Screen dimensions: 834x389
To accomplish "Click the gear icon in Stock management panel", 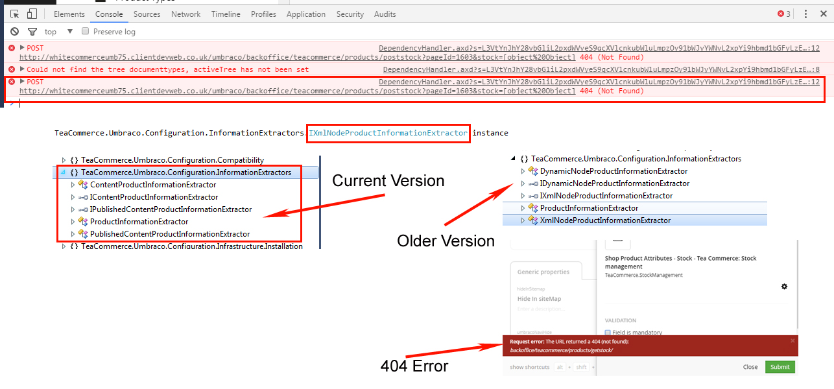I will click(x=784, y=287).
